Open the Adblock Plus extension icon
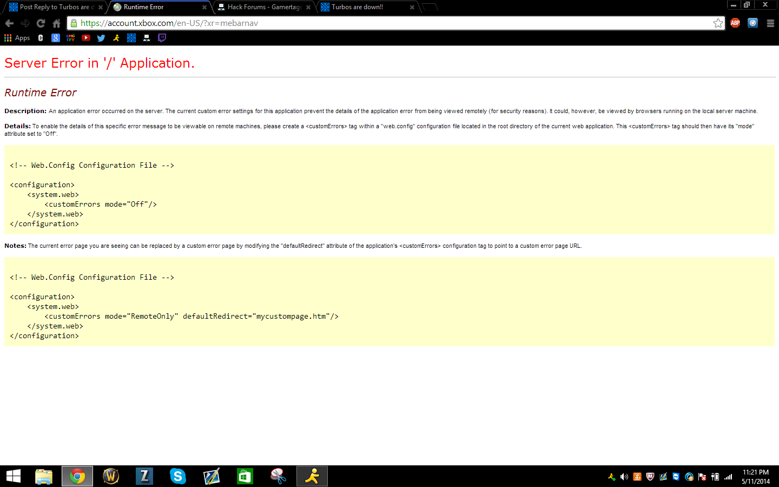 (x=735, y=23)
